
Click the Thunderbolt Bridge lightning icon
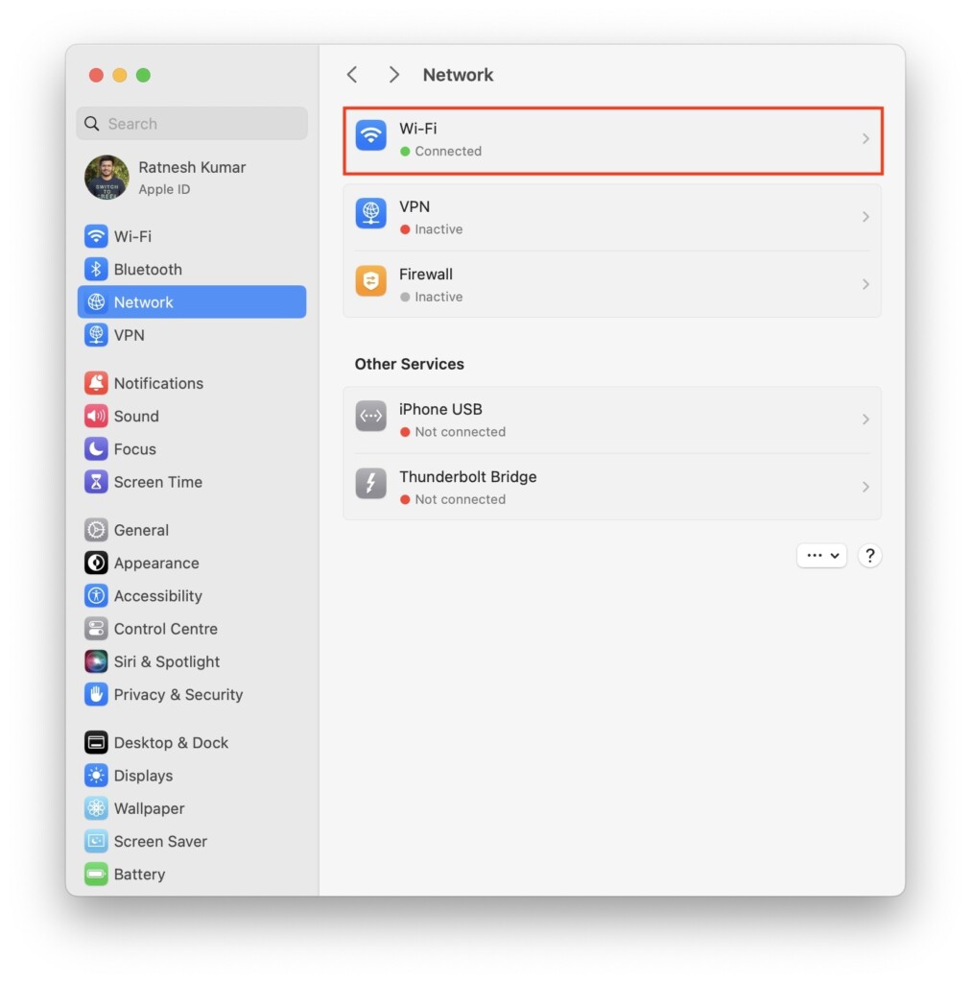coord(371,484)
